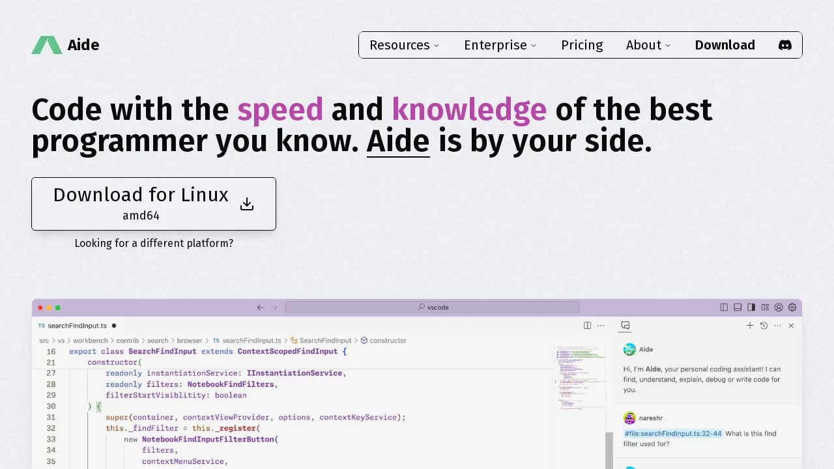Toggle the bottom panel layout icon

pyautogui.click(x=738, y=307)
